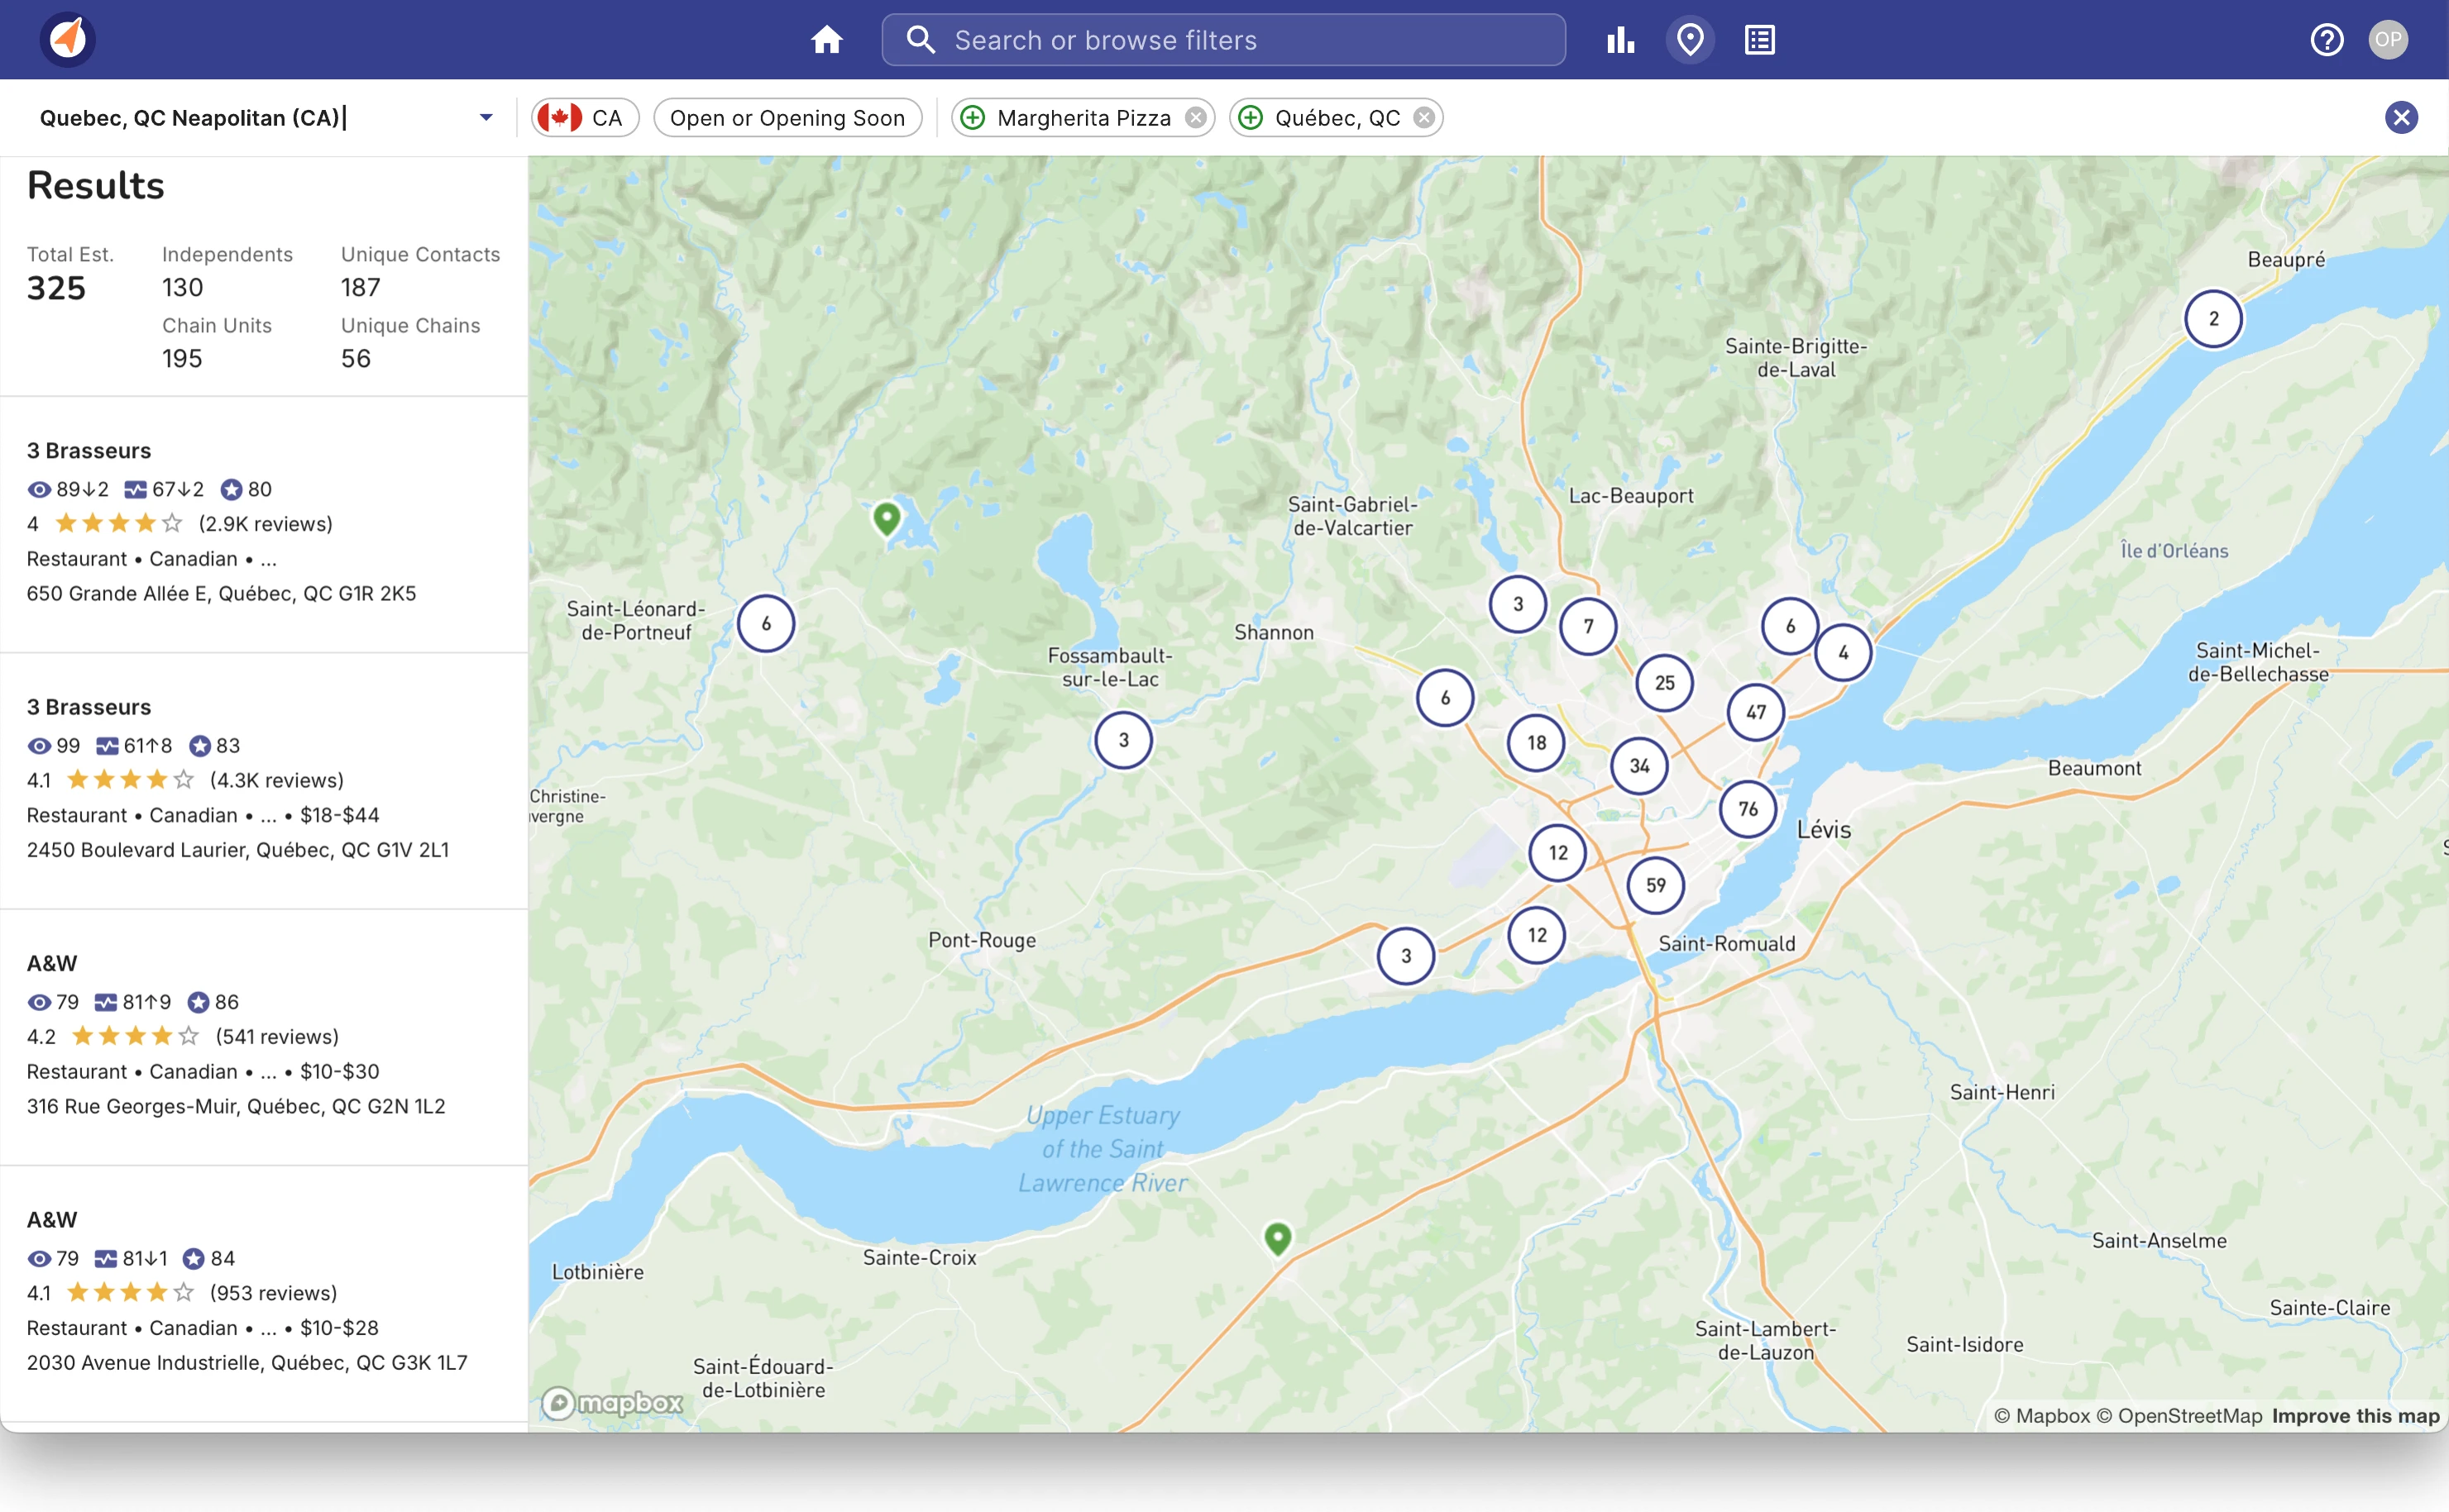This screenshot has height=1512, width=2449.
Task: Click the Canada flag icon
Action: (x=559, y=118)
